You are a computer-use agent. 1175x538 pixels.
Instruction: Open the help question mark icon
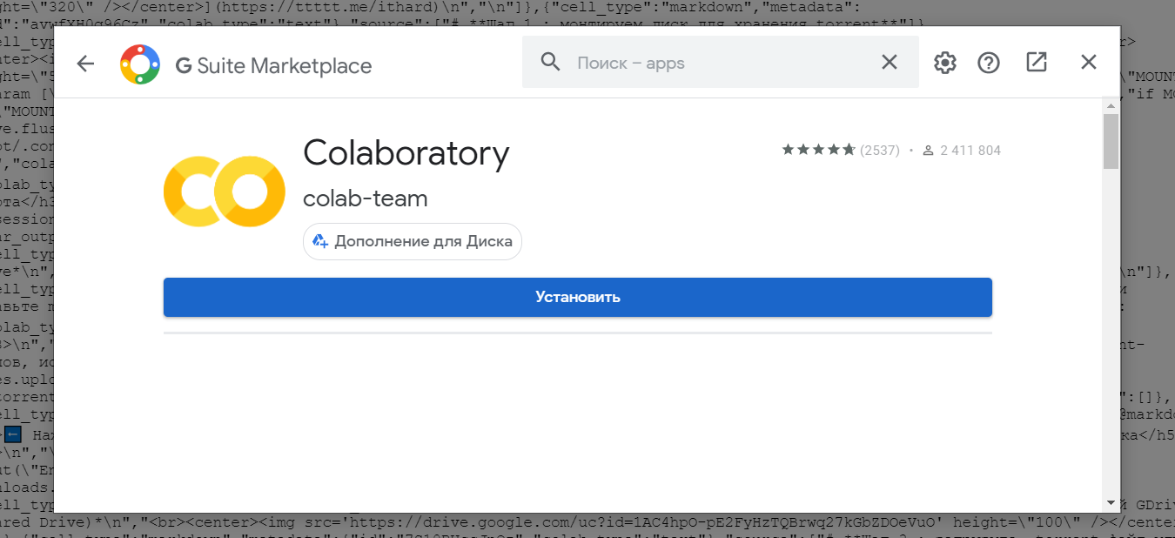click(989, 63)
